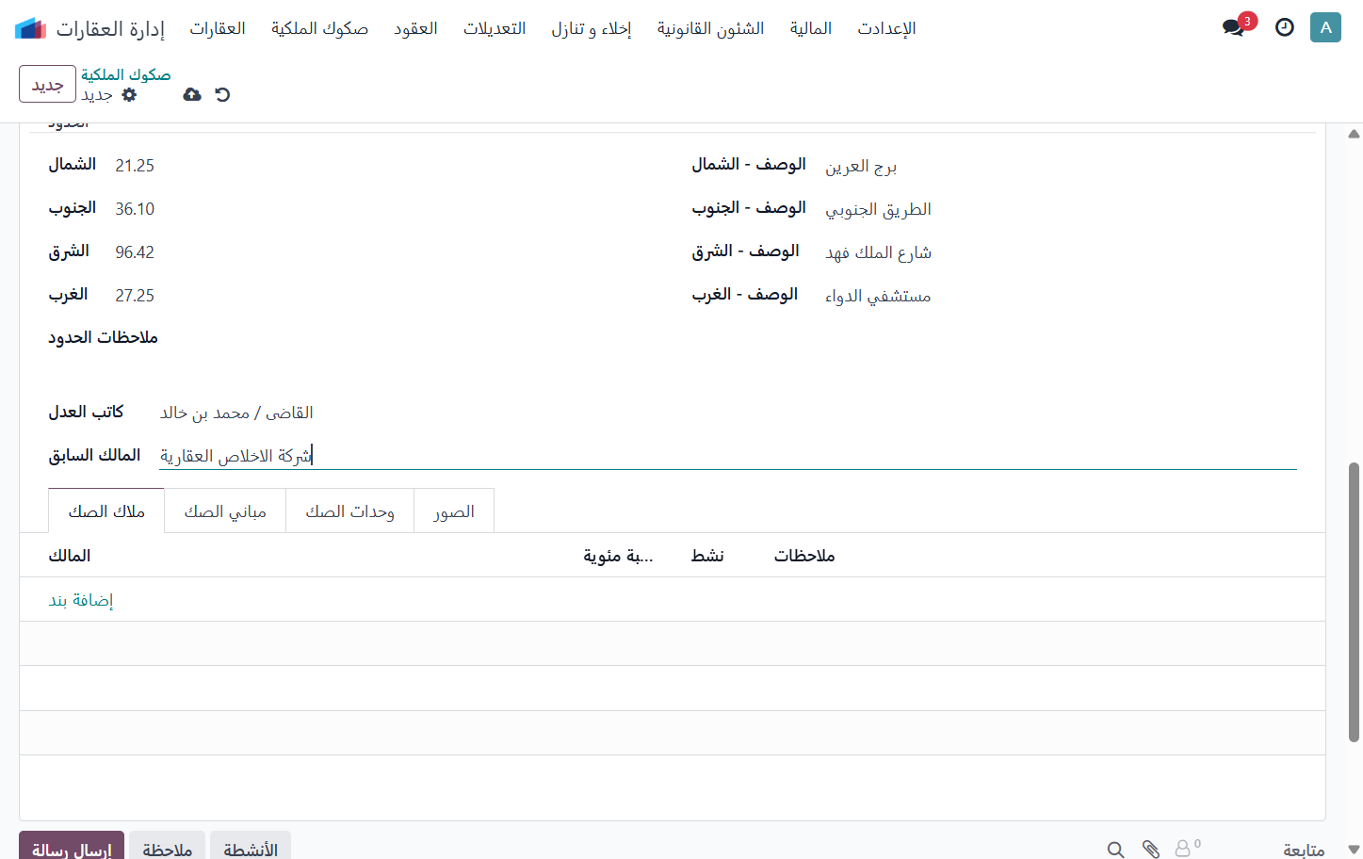
Task: Open the التعديلات menu
Action: pyautogui.click(x=495, y=28)
